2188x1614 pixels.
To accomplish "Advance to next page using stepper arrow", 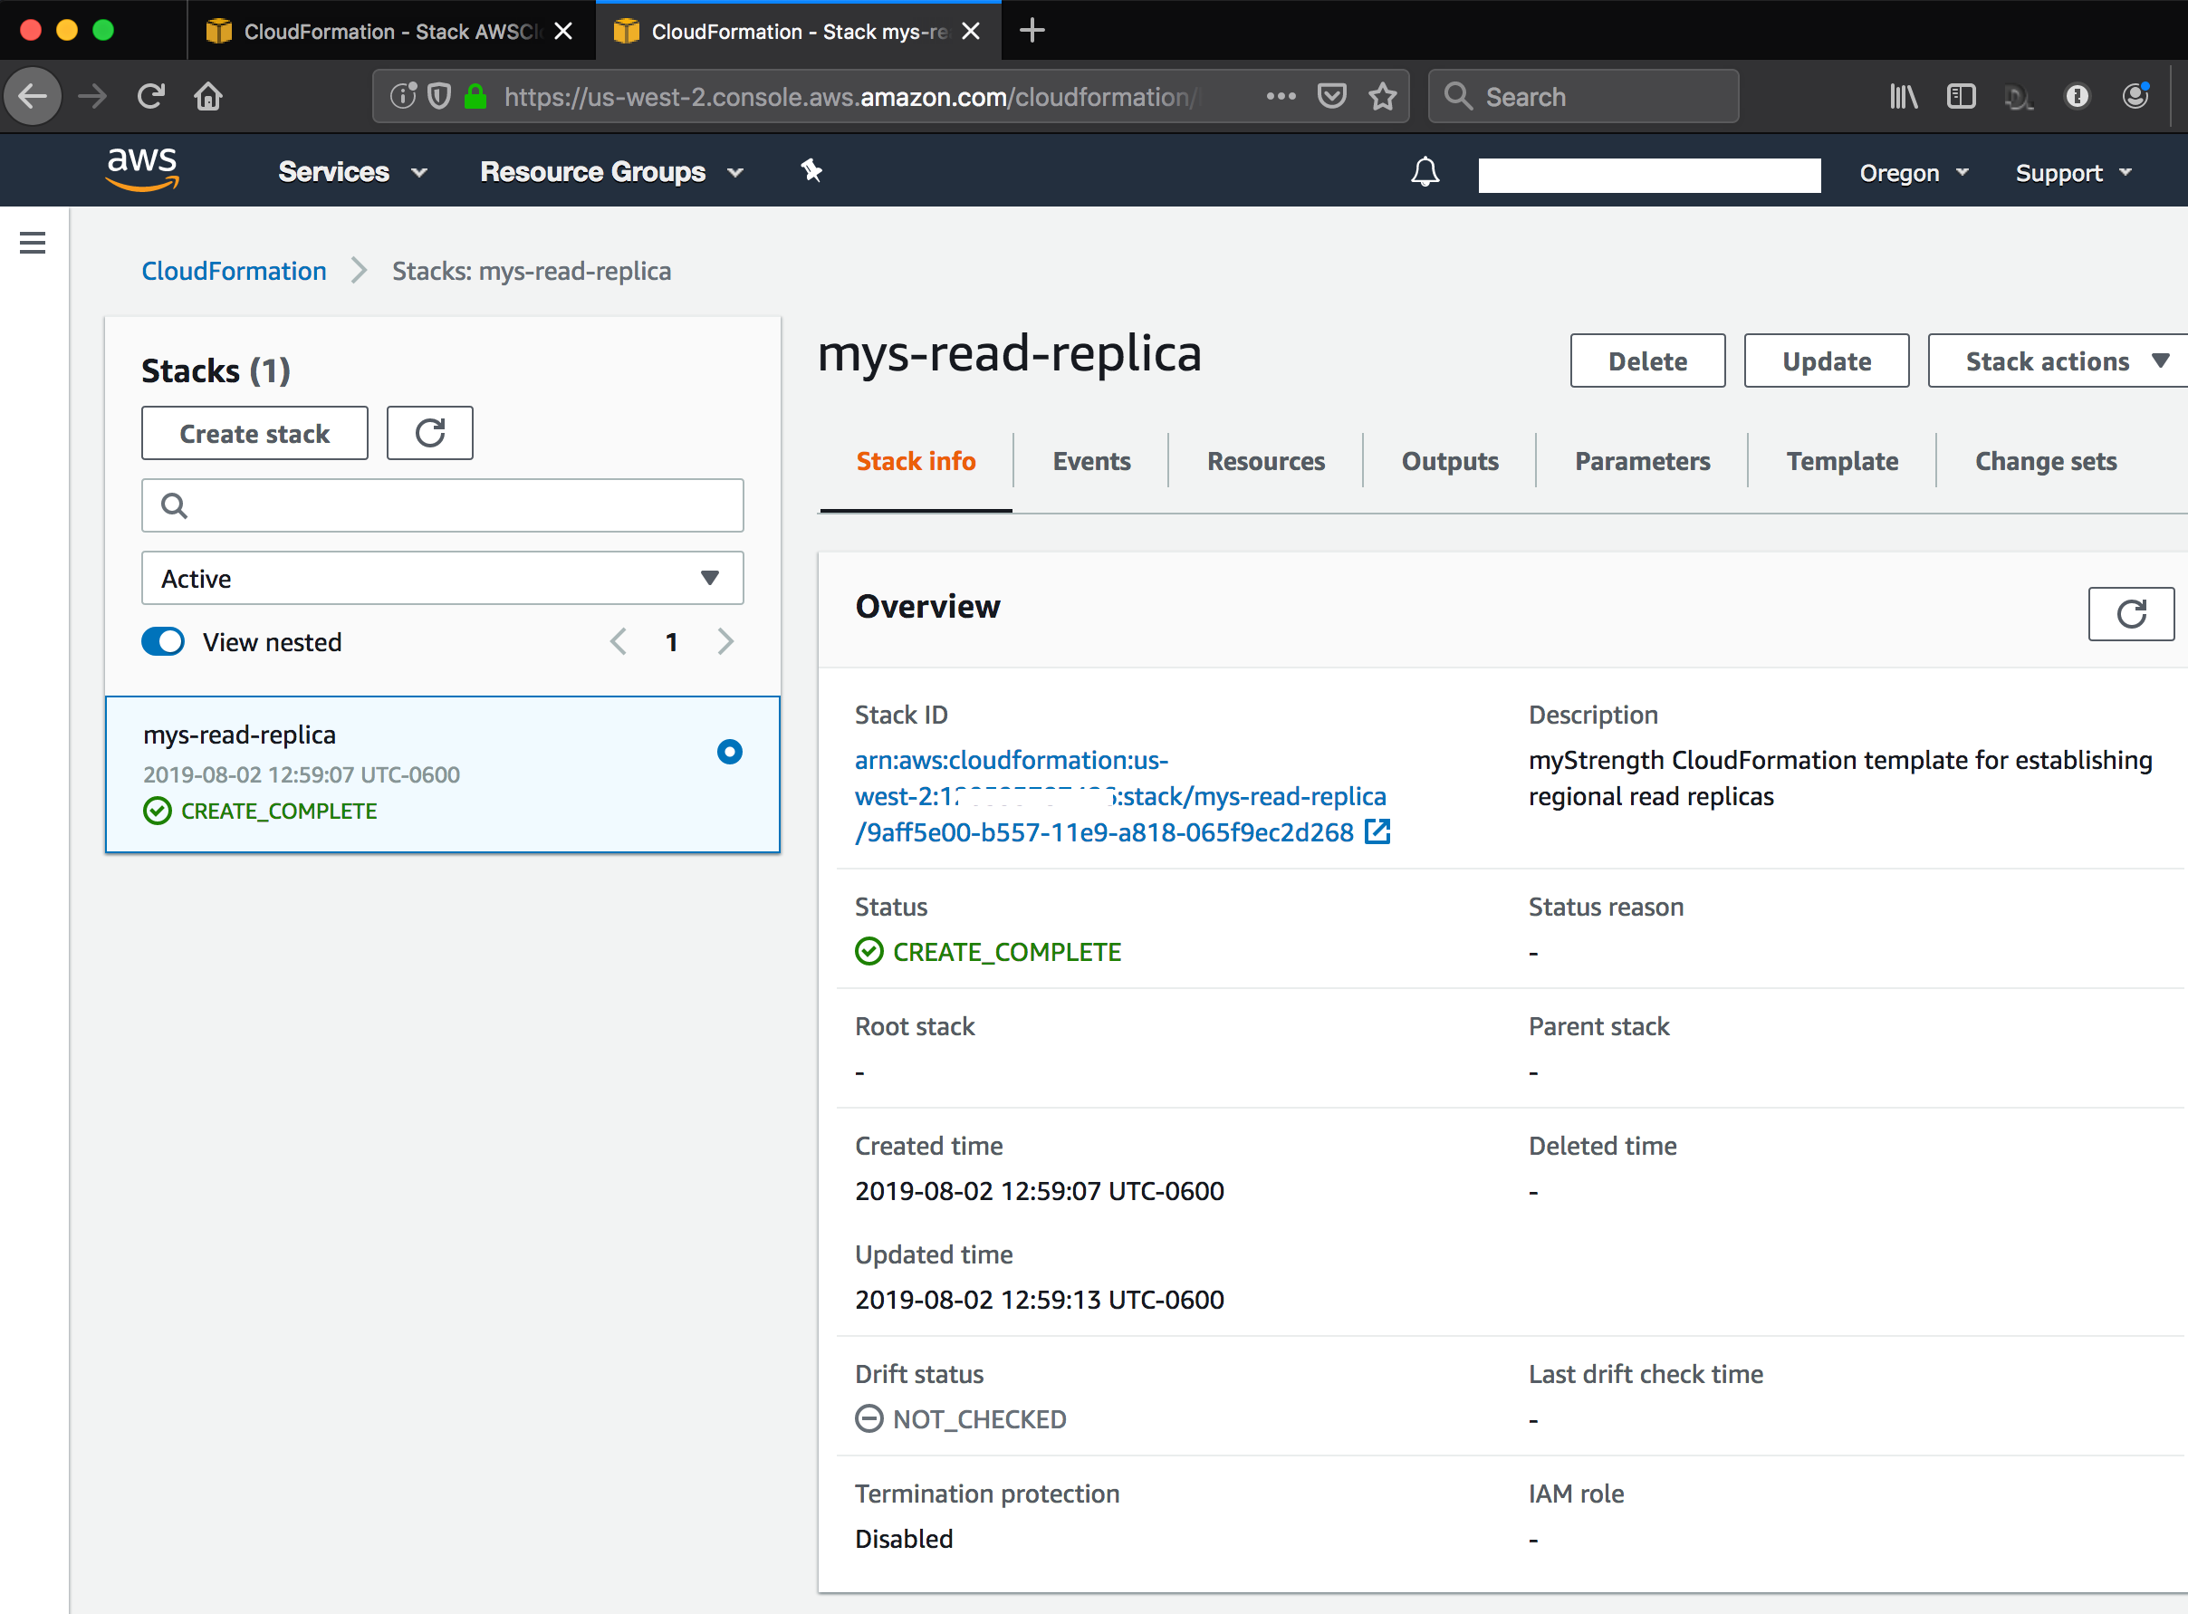I will coord(725,640).
